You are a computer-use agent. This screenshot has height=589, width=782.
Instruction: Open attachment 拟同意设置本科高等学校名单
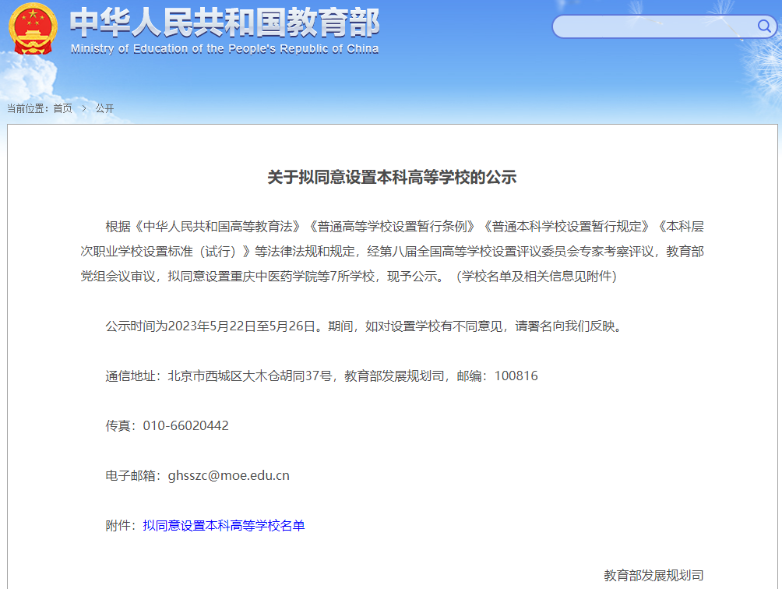[x=224, y=526]
